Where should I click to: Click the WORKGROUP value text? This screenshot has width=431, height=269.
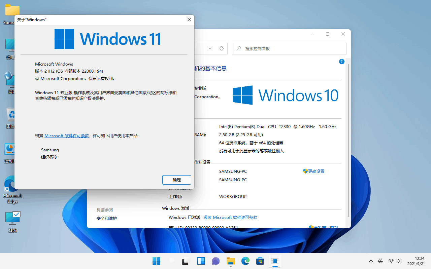tap(233, 197)
